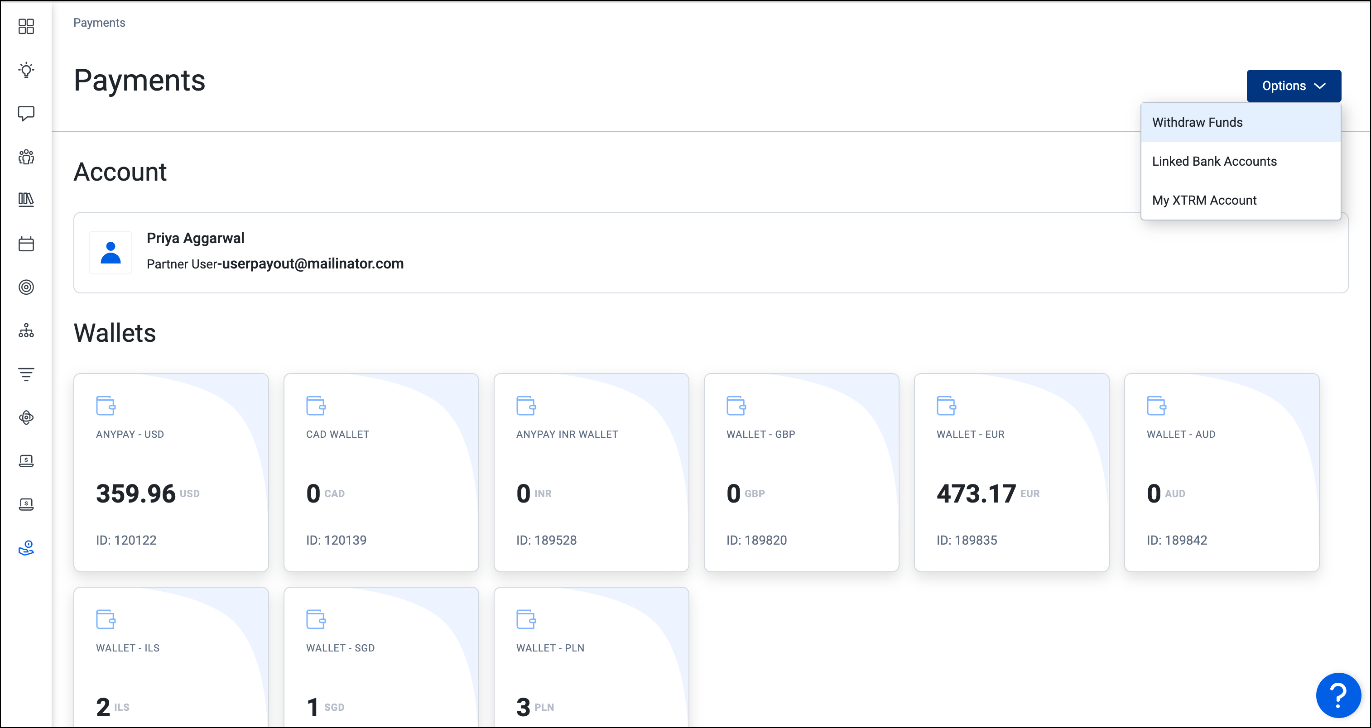Click wallet icon on WALLET - AUD card
Screen dimensions: 1371x728
coord(1156,406)
